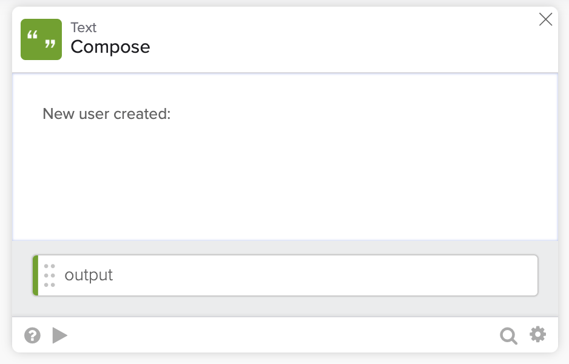Click the grey area around the output field
Image resolution: width=569 pixels, height=364 pixels.
pyautogui.click(x=285, y=306)
